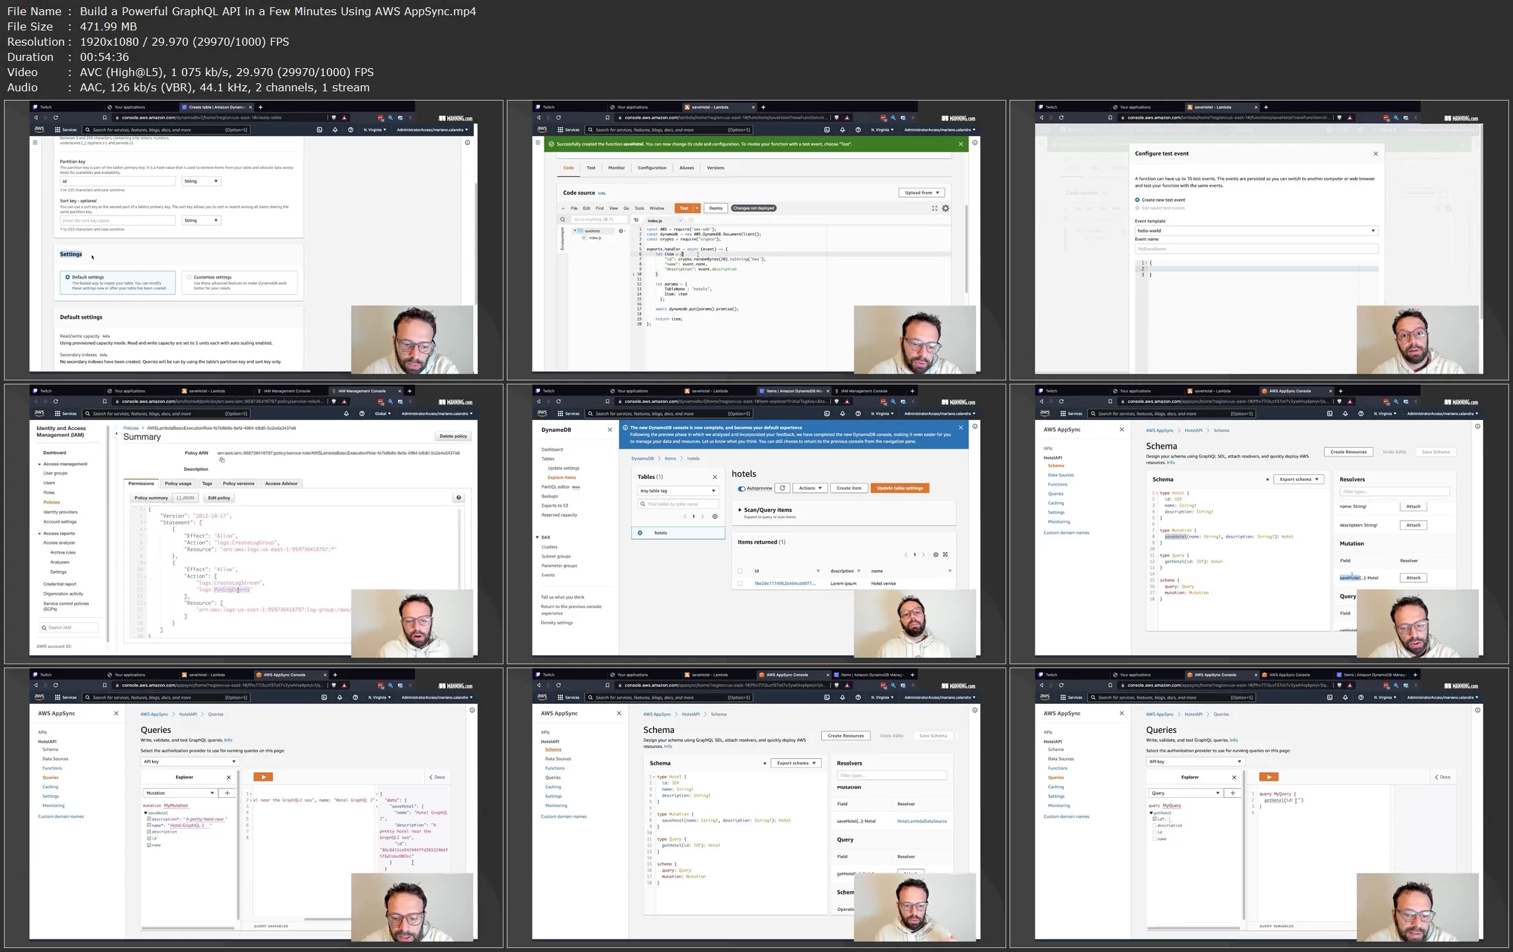Open hello-world Event template dropdown
The height and width of the screenshot is (952, 1513).
coord(1256,231)
